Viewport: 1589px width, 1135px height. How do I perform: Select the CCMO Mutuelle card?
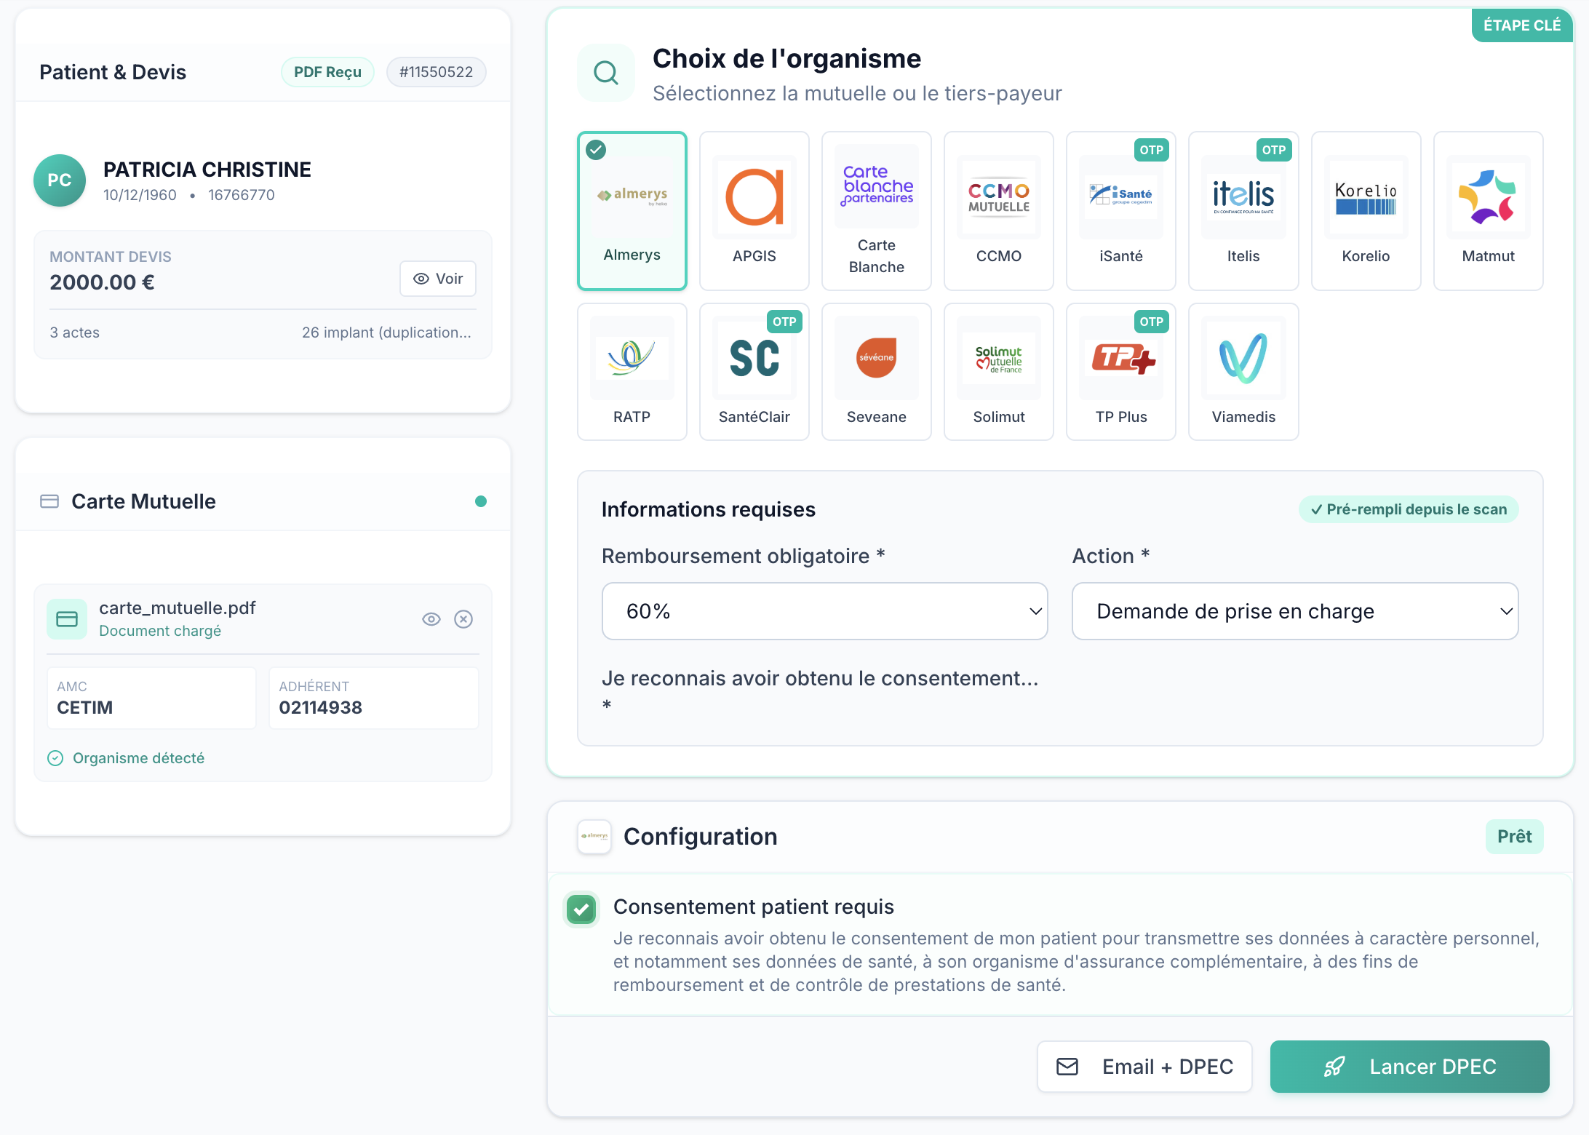pyautogui.click(x=999, y=211)
